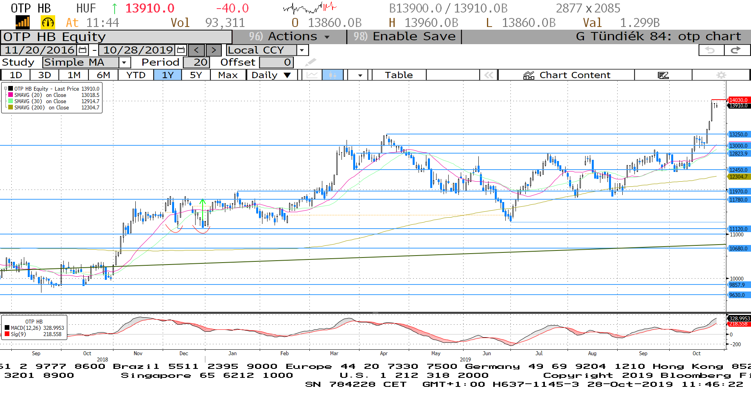Select the 5Y range tab

click(196, 75)
